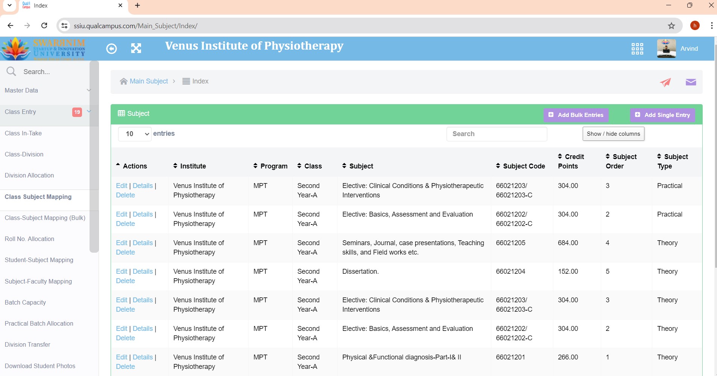
Task: Open the entries per page dropdown
Action: 135,134
